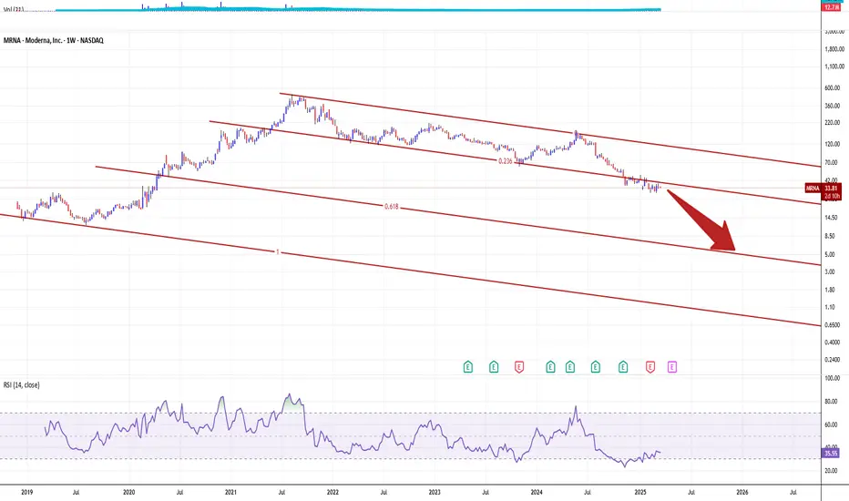Click the 1,800.00 price scale value
The width and height of the screenshot is (849, 501).
pos(834,49)
